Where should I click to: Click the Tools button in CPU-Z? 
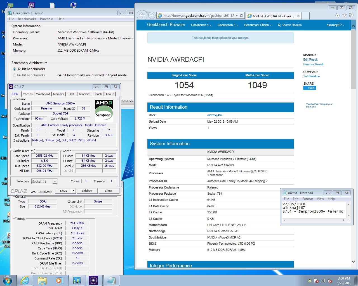pos(63,191)
